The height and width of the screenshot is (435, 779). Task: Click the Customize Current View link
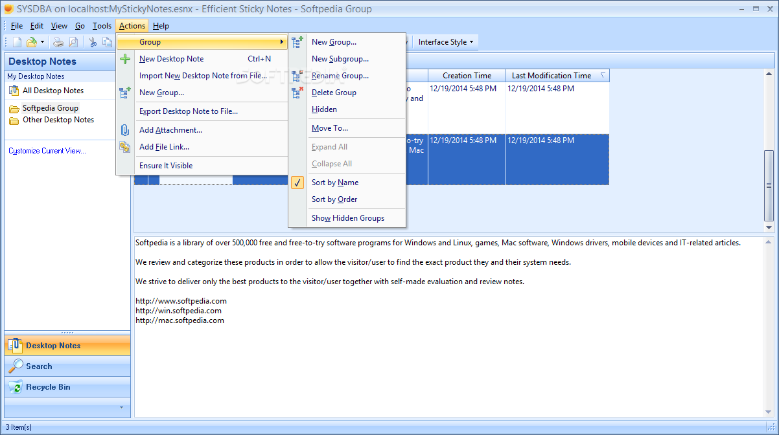coord(47,151)
